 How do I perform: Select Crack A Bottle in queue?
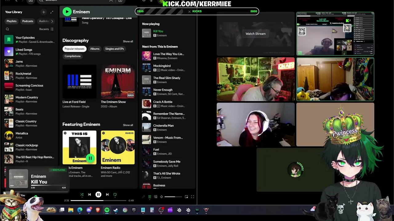tap(168, 104)
